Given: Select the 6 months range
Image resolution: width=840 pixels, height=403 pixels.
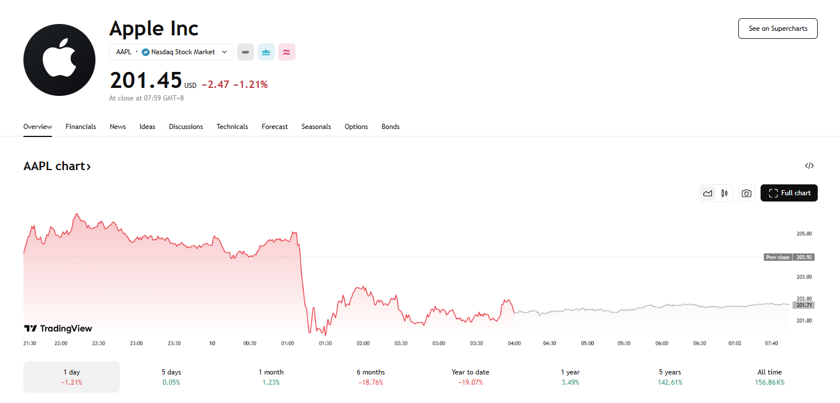Looking at the screenshot, I should pyautogui.click(x=370, y=377).
